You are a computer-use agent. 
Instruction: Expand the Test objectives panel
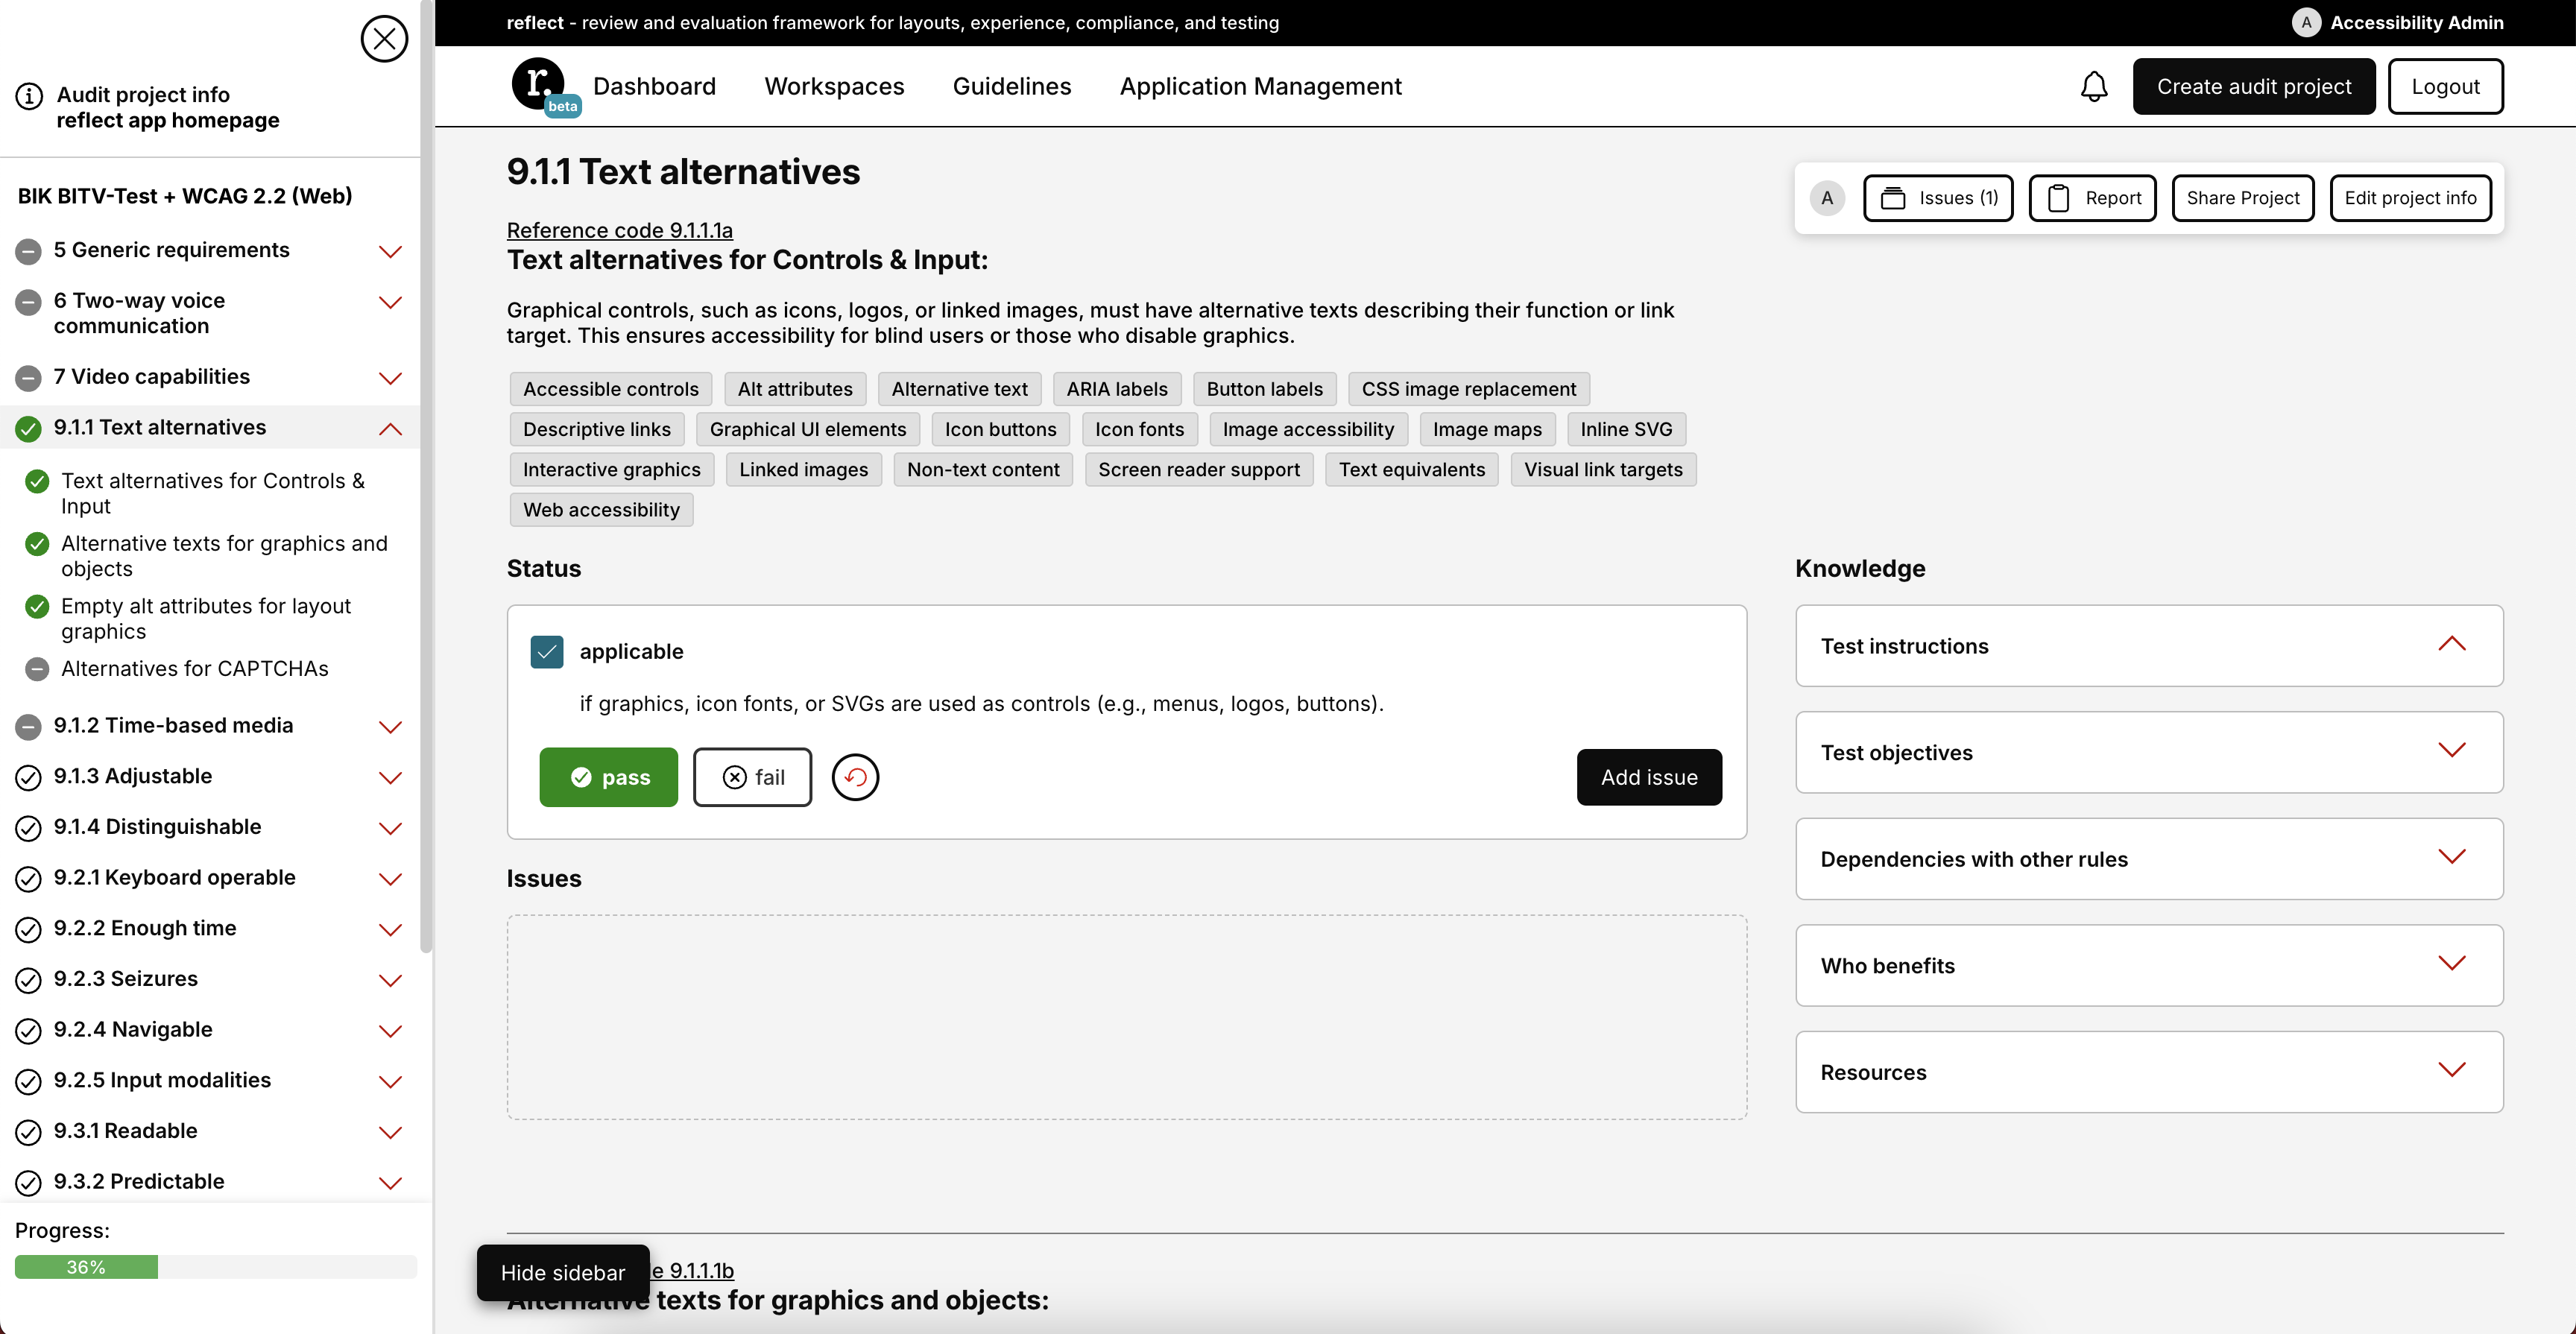[x=2149, y=753]
